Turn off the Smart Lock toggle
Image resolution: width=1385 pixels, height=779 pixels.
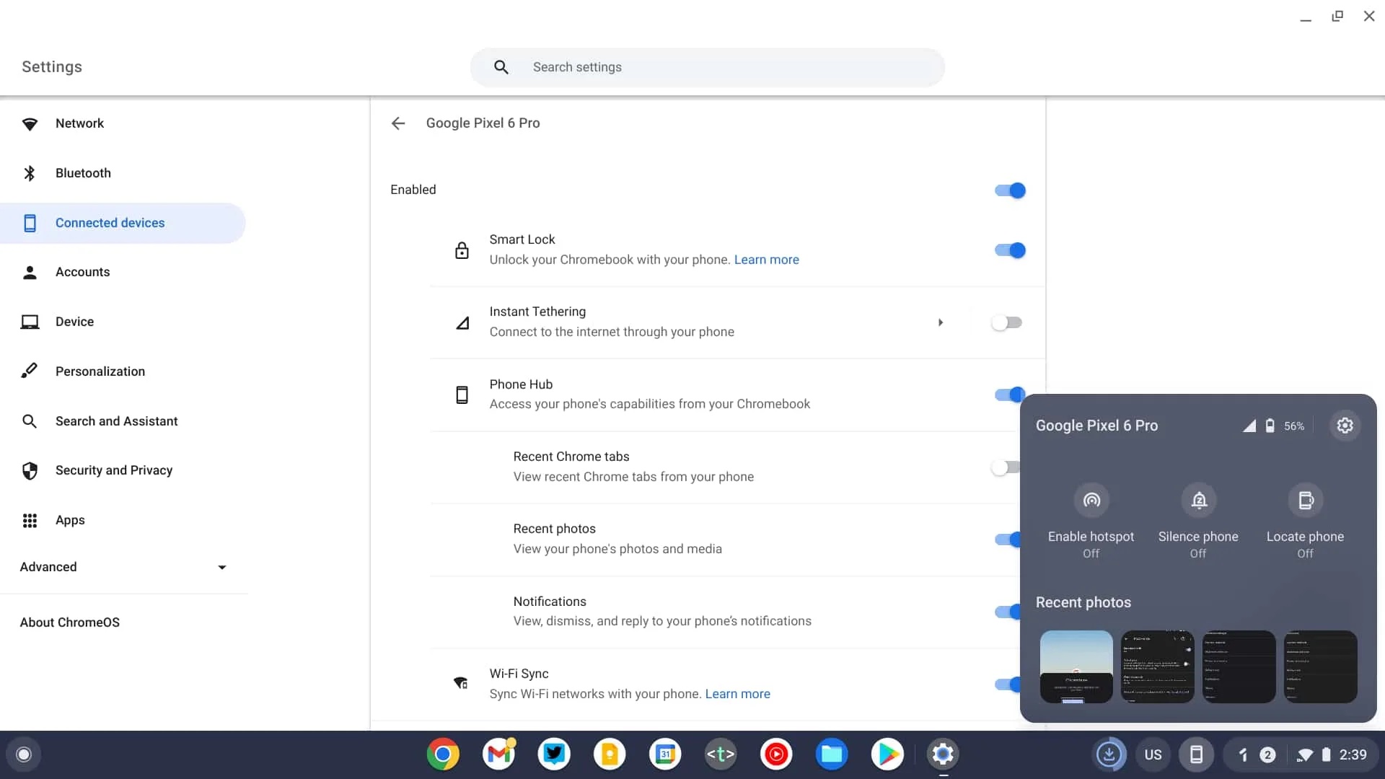pos(1009,250)
